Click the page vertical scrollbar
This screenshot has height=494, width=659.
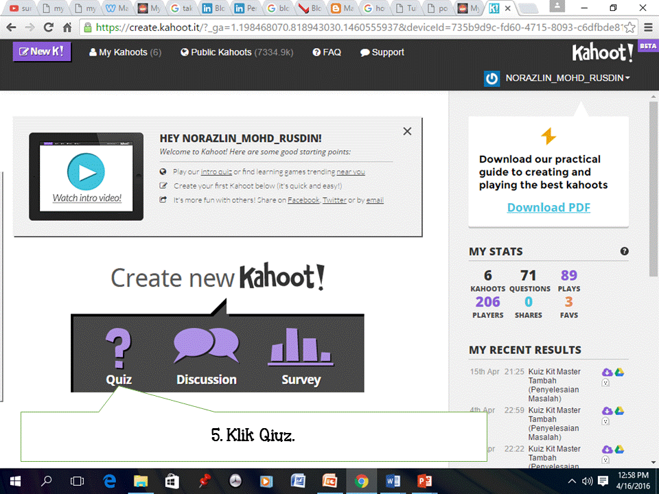click(654, 189)
